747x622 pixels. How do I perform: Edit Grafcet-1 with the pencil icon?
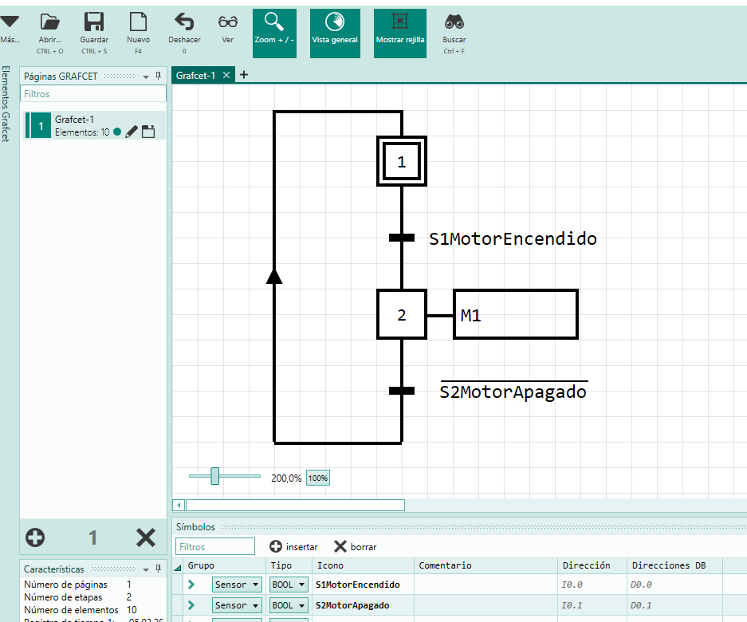(132, 131)
